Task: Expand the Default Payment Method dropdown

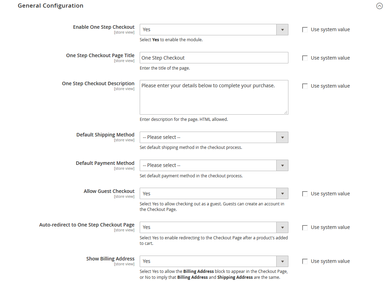Action: [208, 166]
